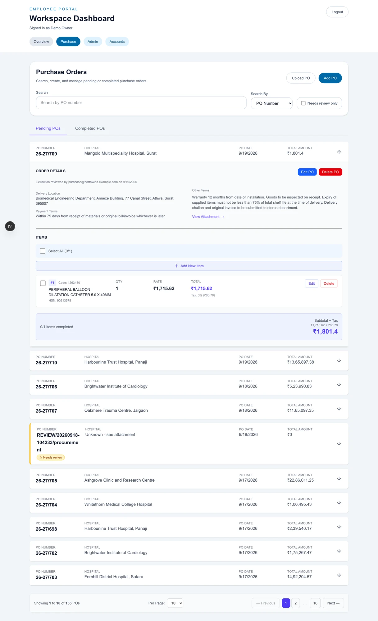
Task: Click Whitethorn Medical College Hospital
Action: tap(118, 505)
